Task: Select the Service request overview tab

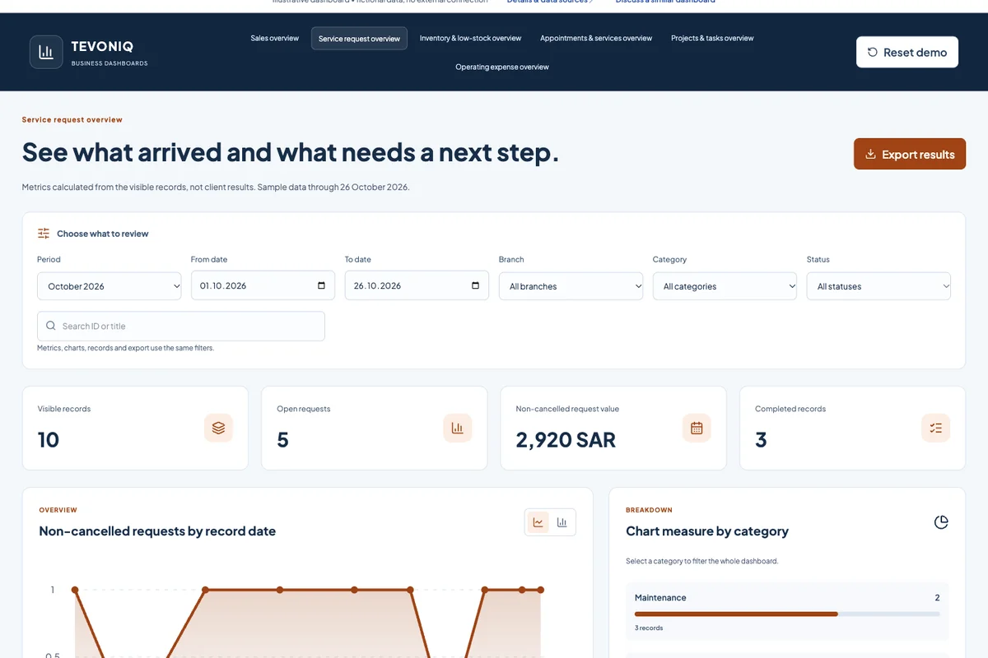Action: (x=359, y=39)
